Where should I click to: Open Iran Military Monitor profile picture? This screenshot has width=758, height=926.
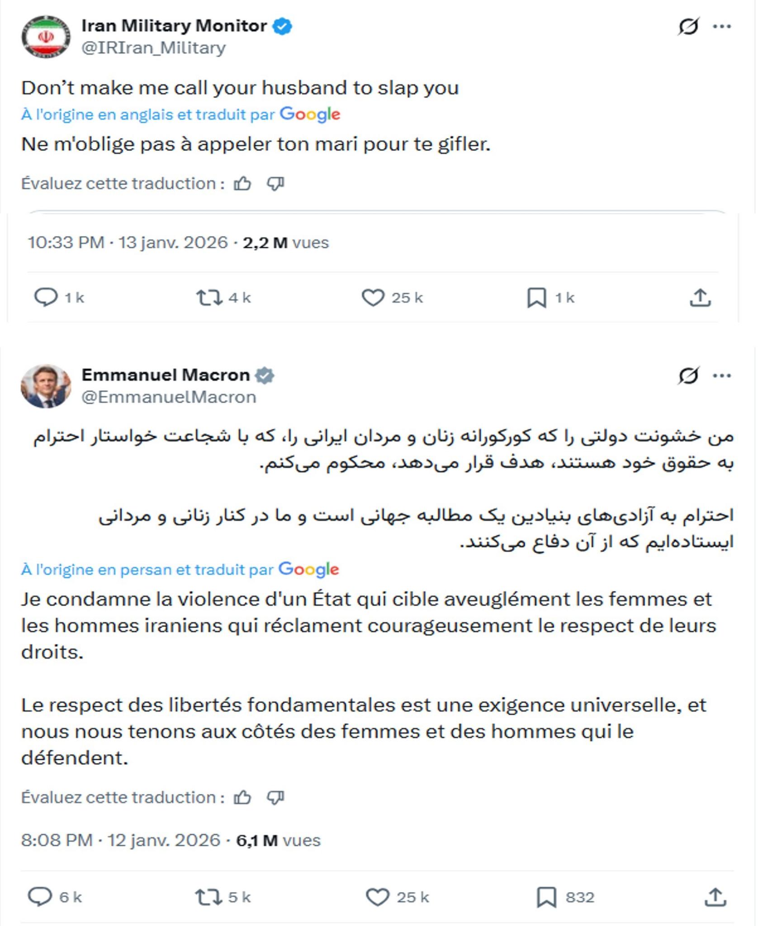(x=46, y=37)
